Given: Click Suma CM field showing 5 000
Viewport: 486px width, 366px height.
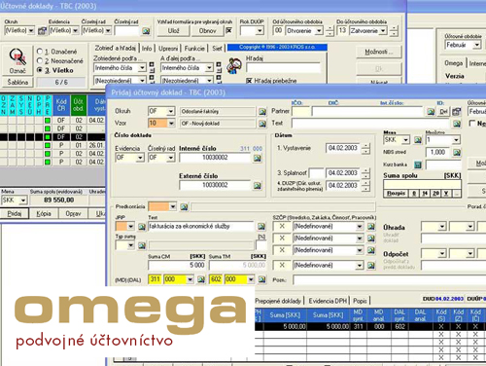Looking at the screenshot, I should click(177, 265).
